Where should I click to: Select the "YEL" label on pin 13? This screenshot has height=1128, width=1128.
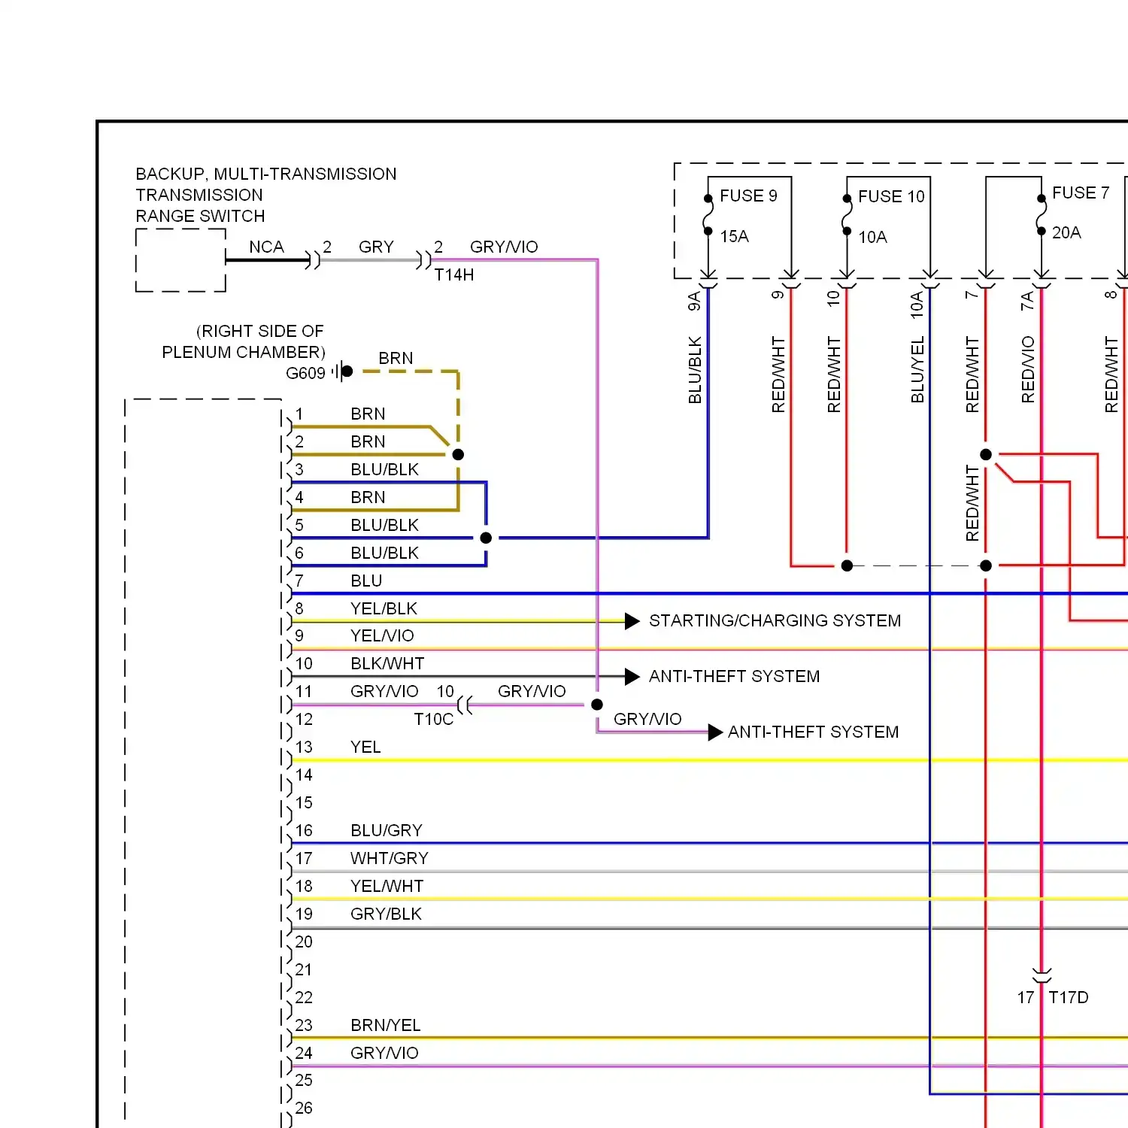(365, 747)
